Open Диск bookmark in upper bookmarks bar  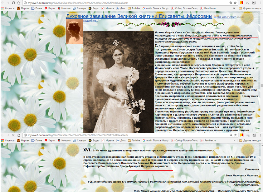coord(121,8)
